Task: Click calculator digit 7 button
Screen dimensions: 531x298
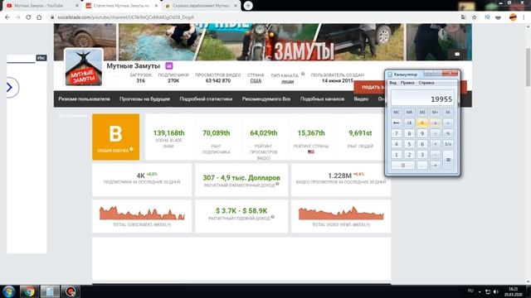Action: [397, 133]
